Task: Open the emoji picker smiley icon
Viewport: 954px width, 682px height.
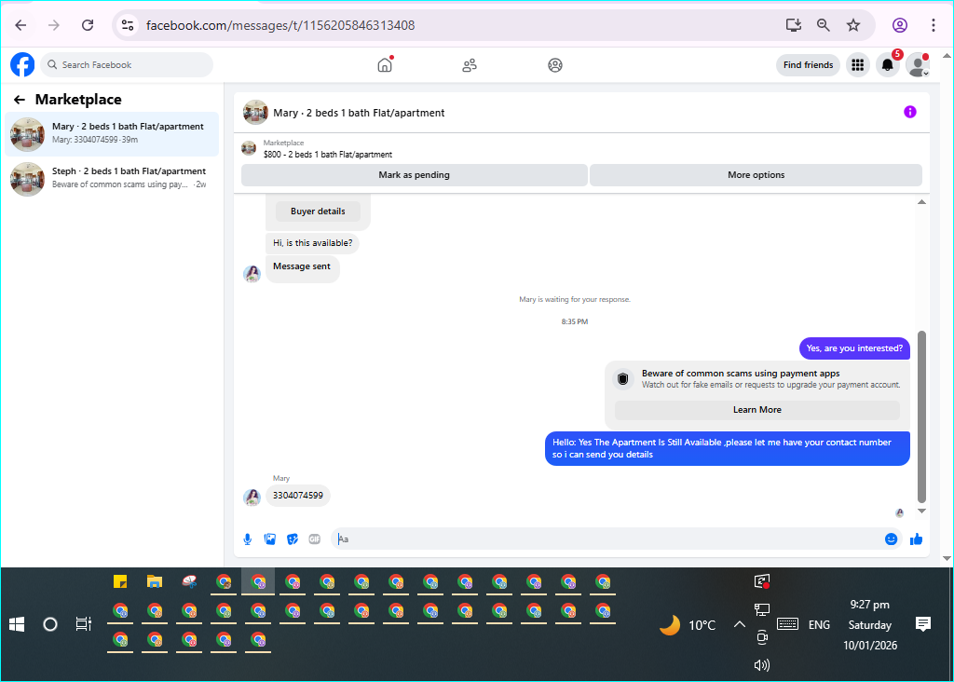Action: click(x=891, y=539)
